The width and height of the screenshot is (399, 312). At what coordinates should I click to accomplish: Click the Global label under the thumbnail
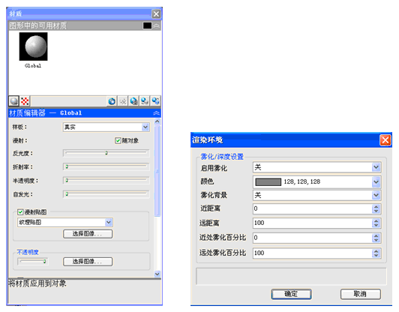coord(33,66)
